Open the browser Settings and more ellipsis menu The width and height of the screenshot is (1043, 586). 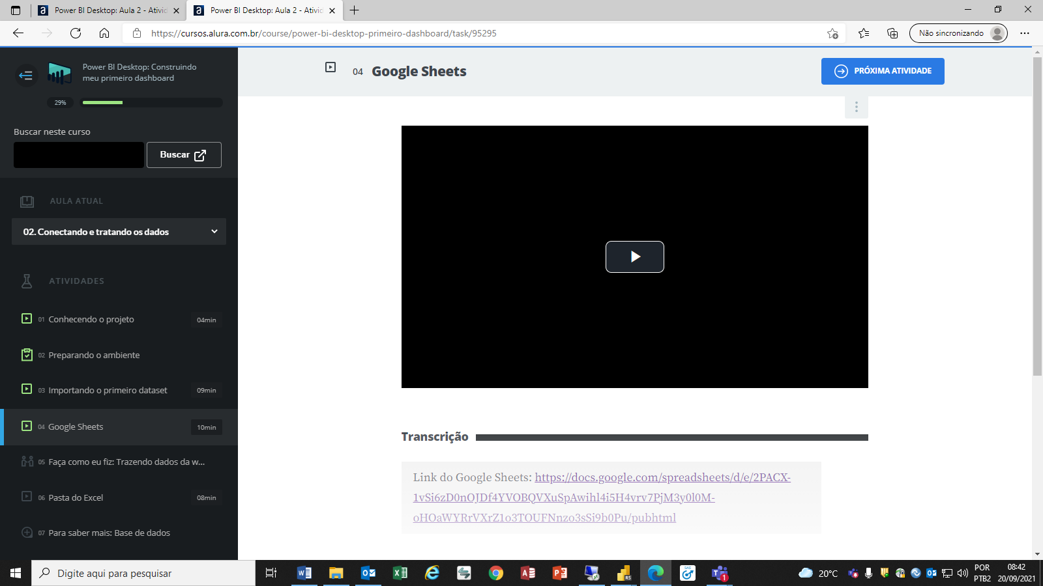1025,33
